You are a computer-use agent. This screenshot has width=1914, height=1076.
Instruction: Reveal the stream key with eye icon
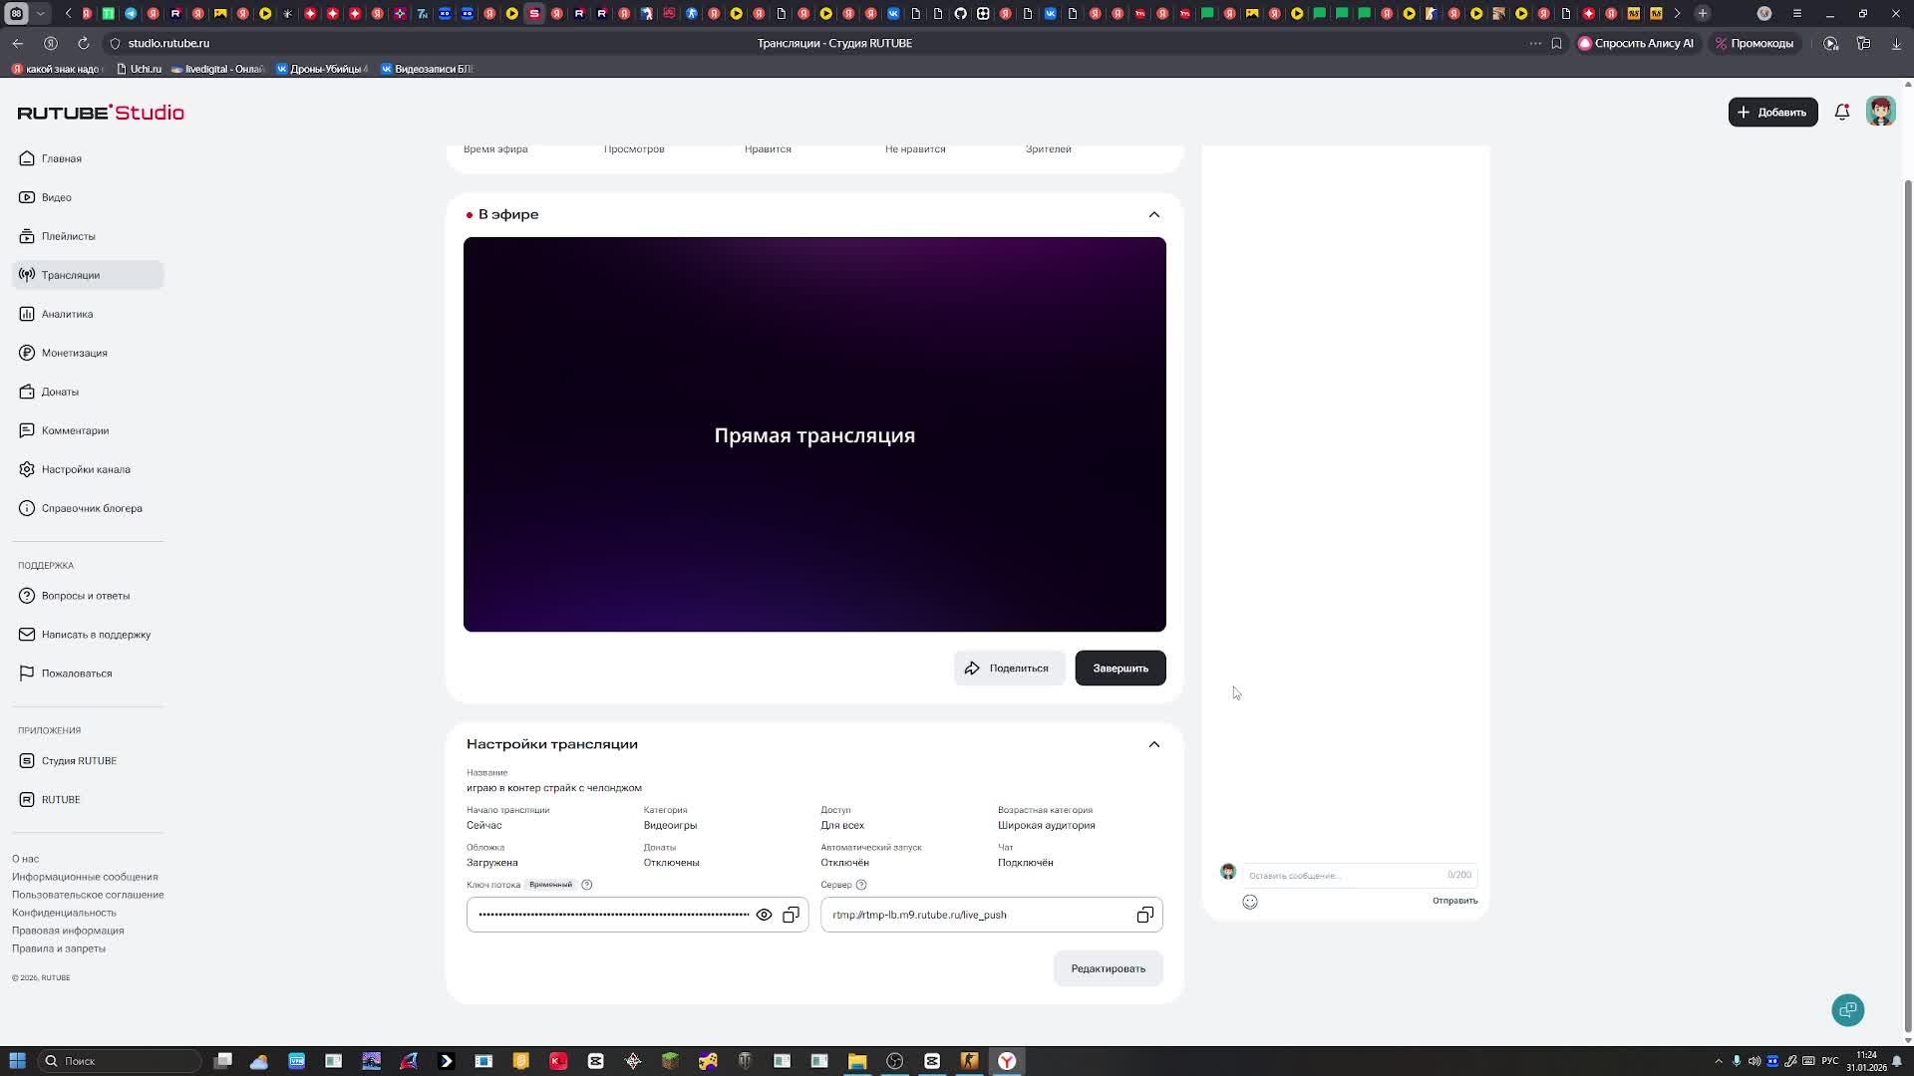(764, 915)
